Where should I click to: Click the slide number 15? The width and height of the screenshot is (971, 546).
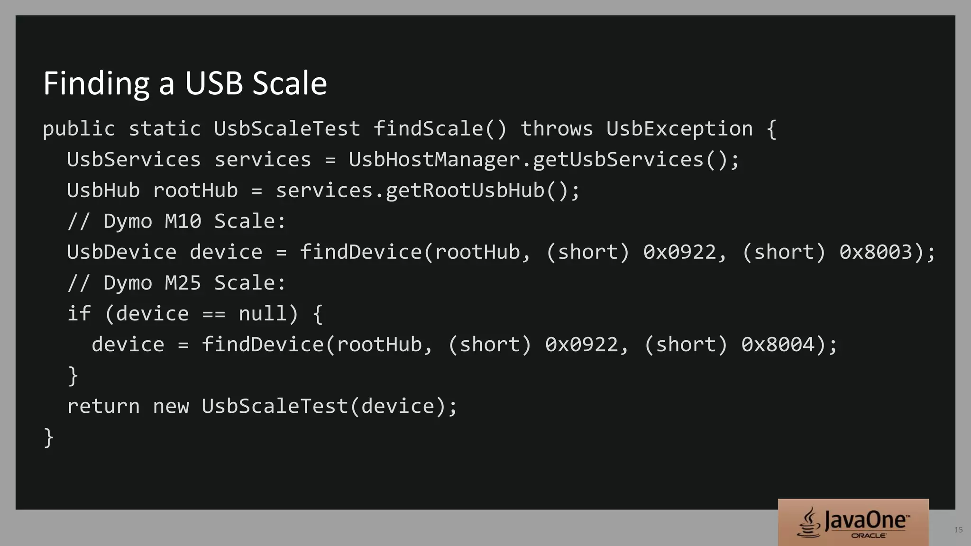(958, 530)
